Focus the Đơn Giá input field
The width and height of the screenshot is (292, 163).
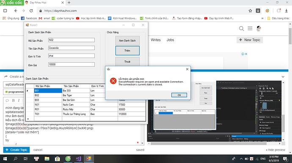(72, 64)
